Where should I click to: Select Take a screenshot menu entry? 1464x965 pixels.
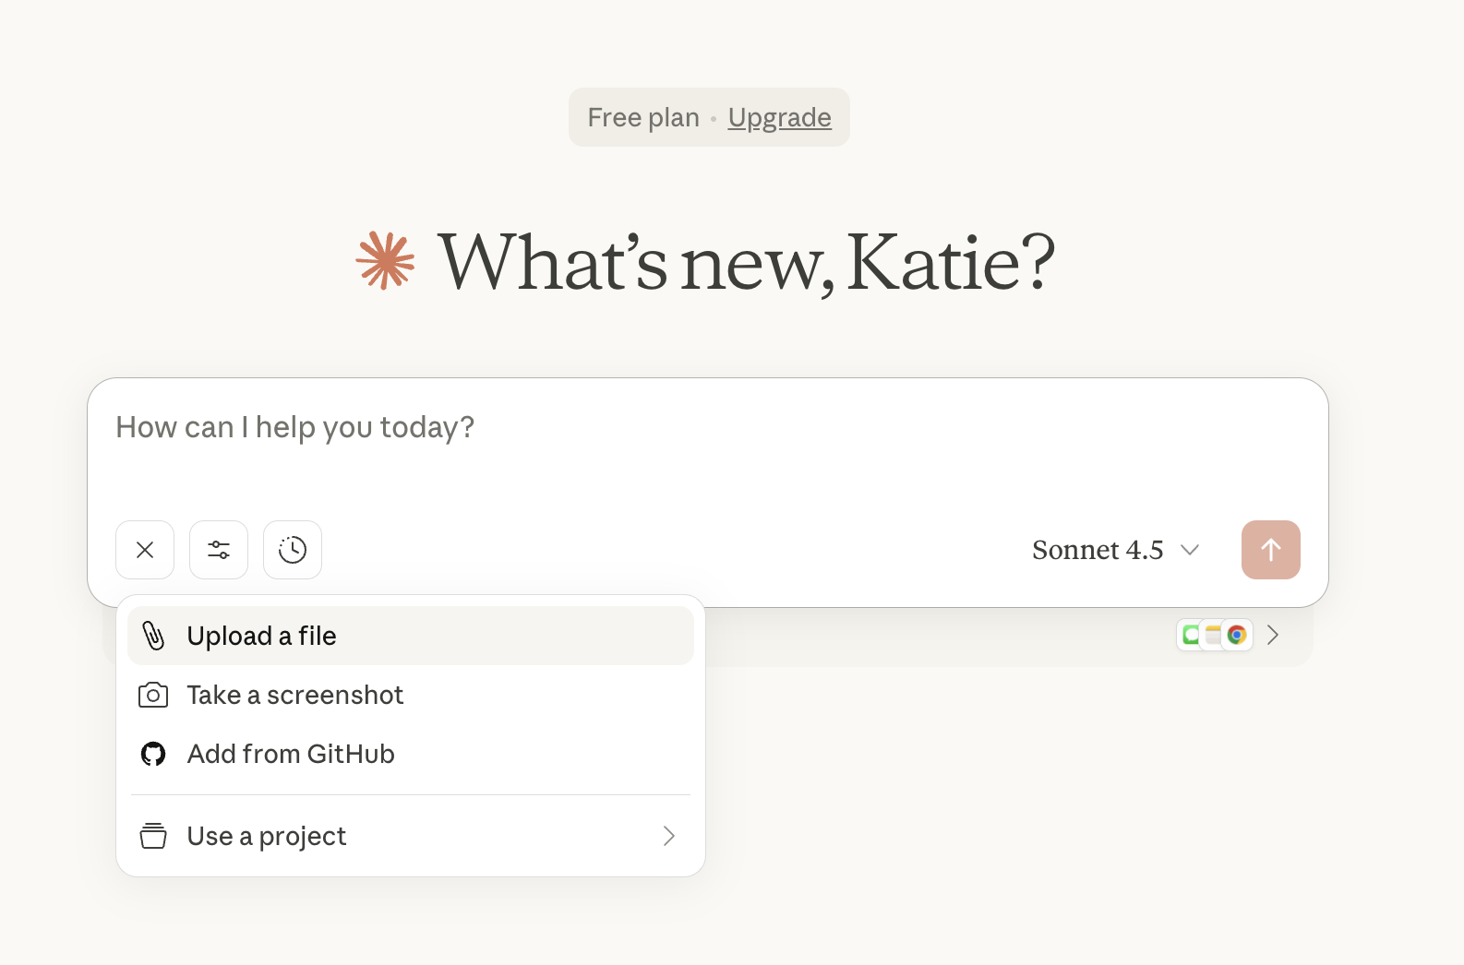point(295,695)
